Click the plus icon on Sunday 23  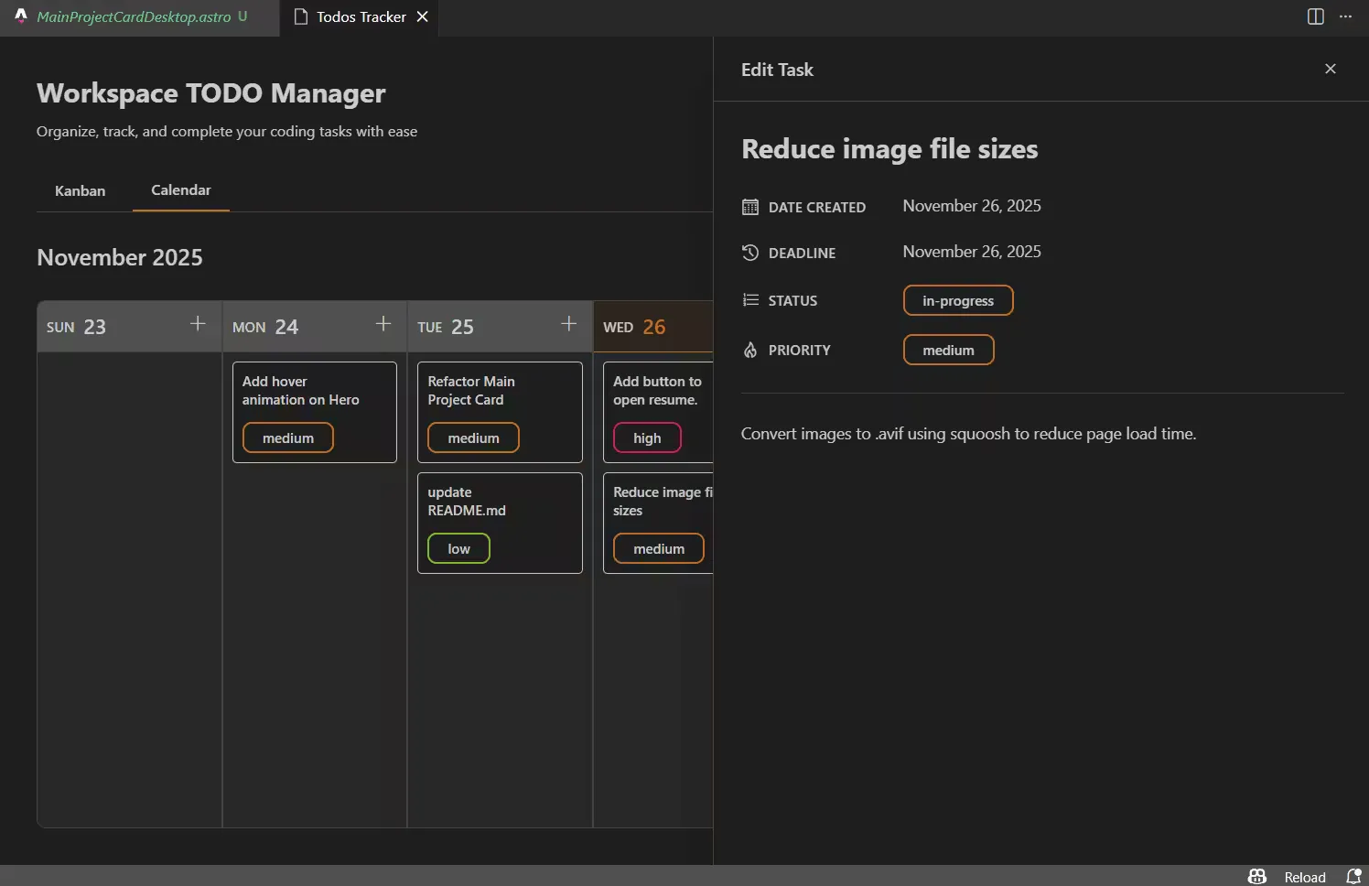tap(198, 324)
